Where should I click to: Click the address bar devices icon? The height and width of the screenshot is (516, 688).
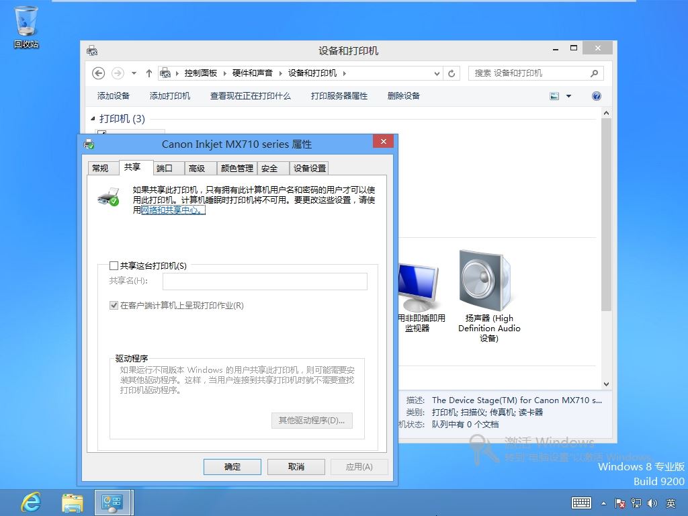[165, 73]
